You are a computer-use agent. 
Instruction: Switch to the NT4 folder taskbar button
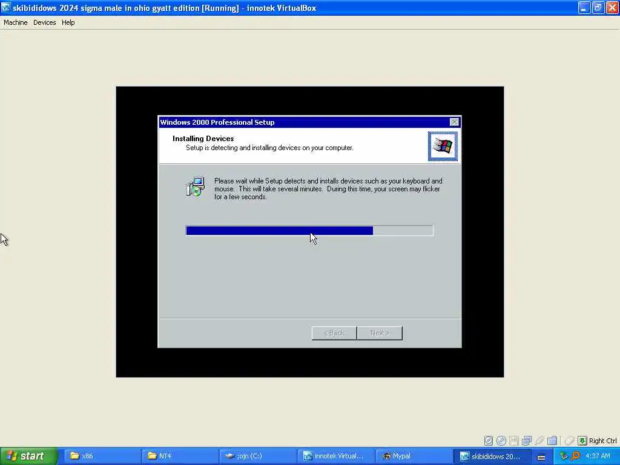pos(179,456)
